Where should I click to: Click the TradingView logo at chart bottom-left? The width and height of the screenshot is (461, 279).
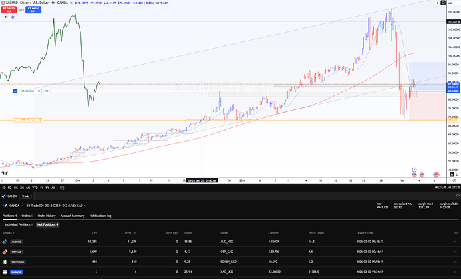(5, 173)
